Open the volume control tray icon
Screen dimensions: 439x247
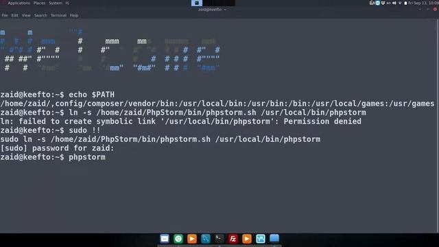(394, 3)
